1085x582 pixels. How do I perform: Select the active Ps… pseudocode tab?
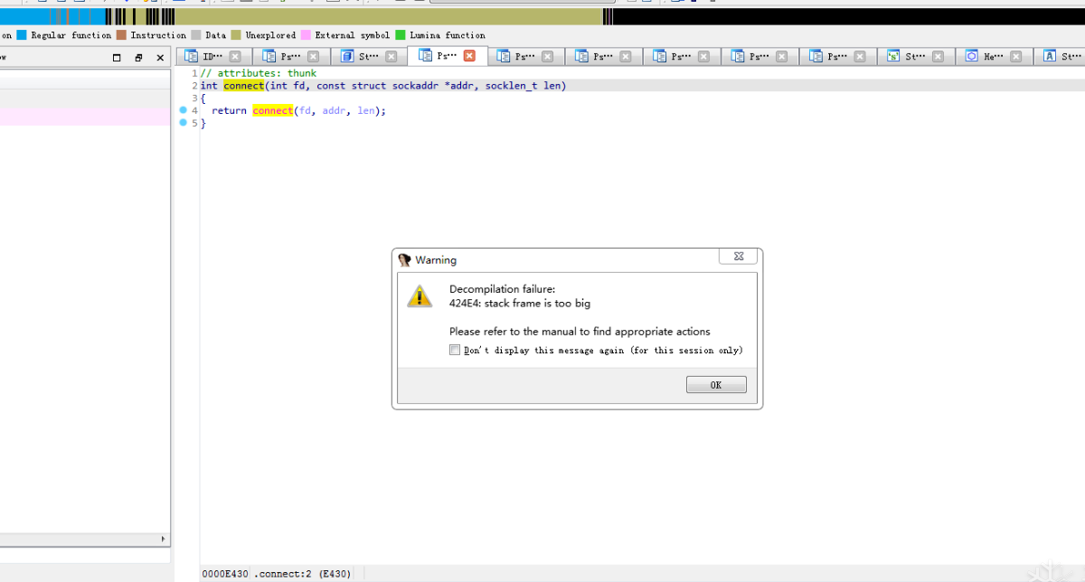coord(447,56)
